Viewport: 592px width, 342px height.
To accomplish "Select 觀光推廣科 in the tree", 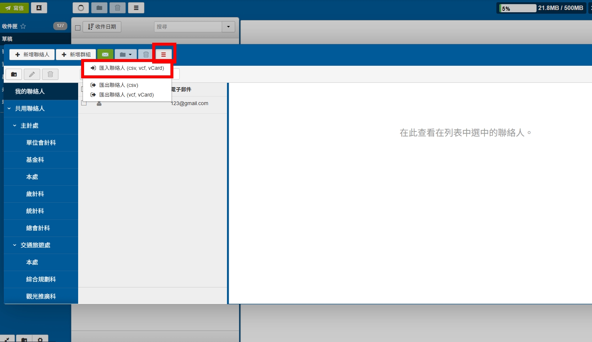I will click(41, 296).
